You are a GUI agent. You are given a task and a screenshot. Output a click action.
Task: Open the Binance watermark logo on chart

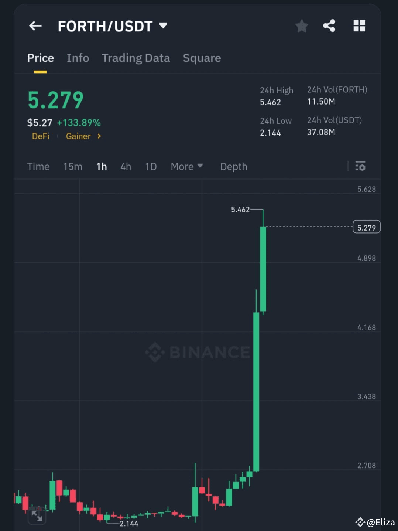[198, 353]
